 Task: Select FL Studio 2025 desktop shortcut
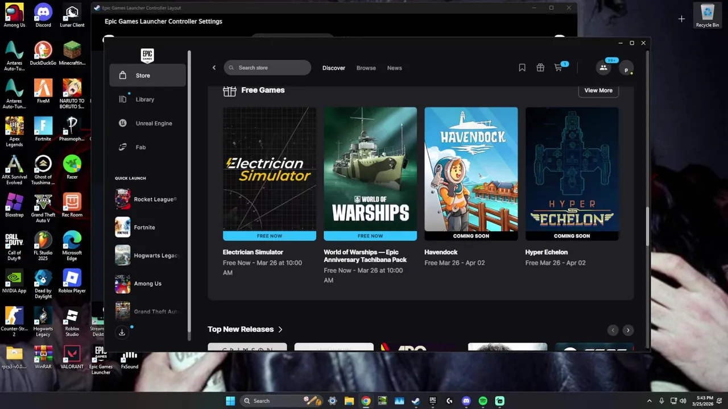click(43, 246)
